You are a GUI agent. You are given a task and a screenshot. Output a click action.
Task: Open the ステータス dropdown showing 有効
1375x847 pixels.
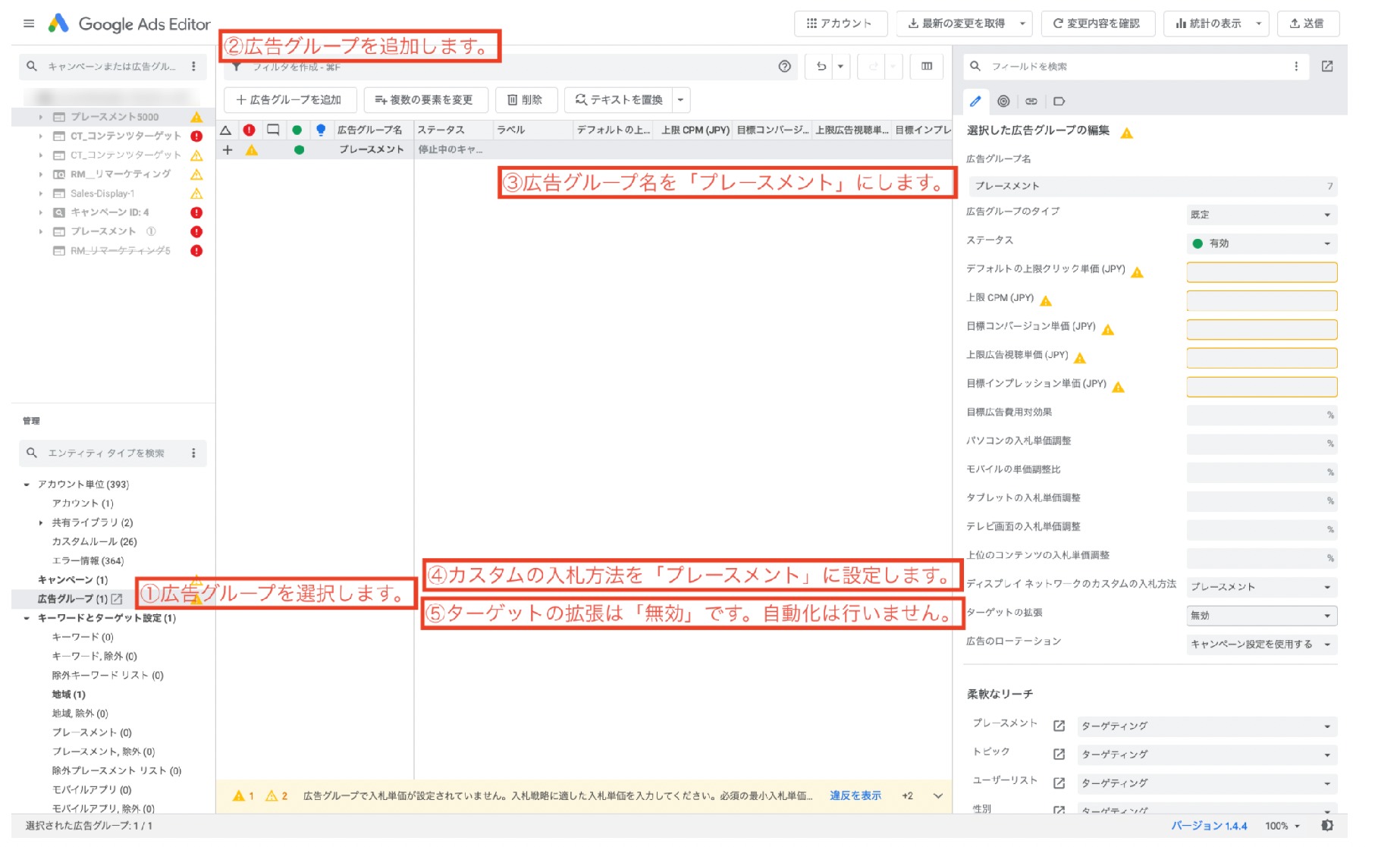(x=1260, y=243)
